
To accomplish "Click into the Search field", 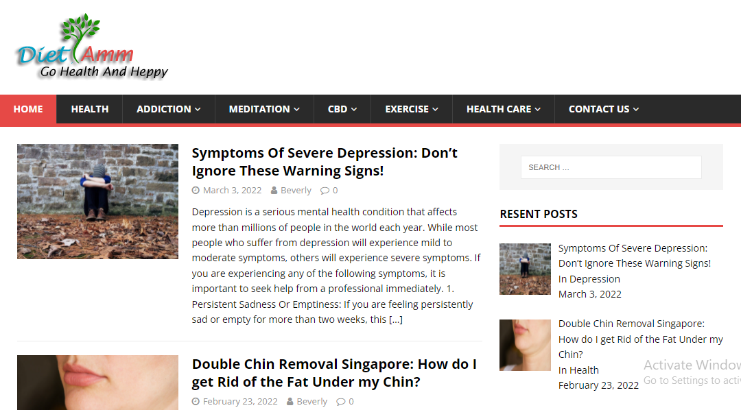I will pyautogui.click(x=611, y=167).
